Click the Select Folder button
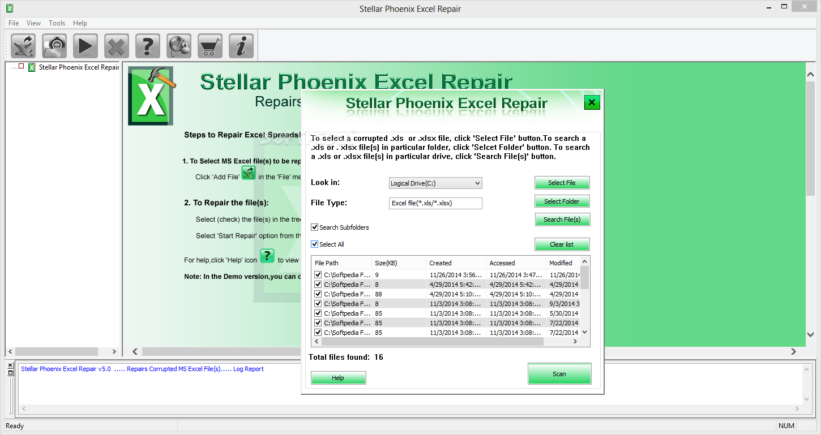Image resolution: width=821 pixels, height=435 pixels. click(x=562, y=201)
